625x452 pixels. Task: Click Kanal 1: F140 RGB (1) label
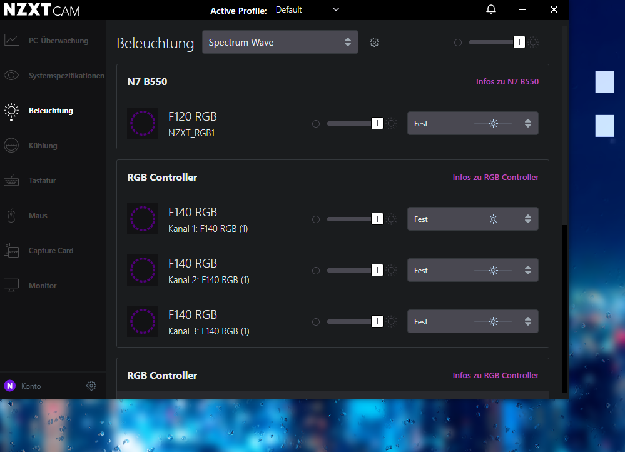click(x=208, y=229)
